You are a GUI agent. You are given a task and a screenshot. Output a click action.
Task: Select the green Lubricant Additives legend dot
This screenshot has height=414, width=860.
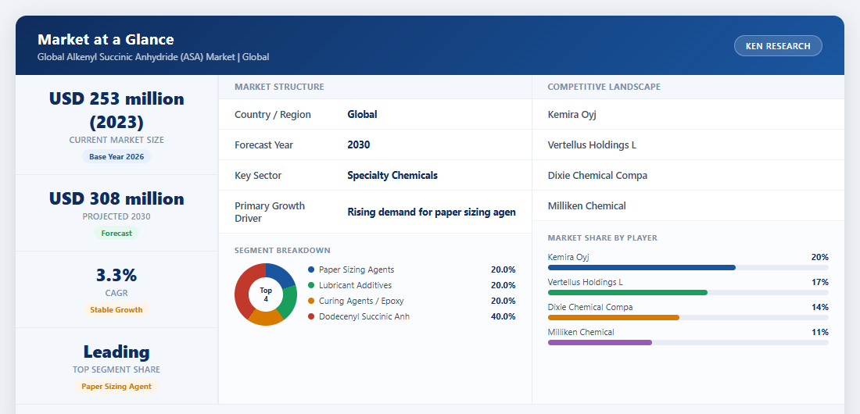click(x=311, y=285)
